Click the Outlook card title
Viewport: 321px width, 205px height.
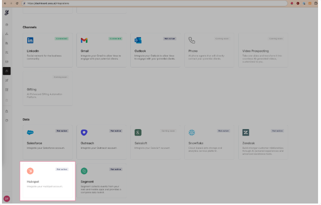[140, 51]
